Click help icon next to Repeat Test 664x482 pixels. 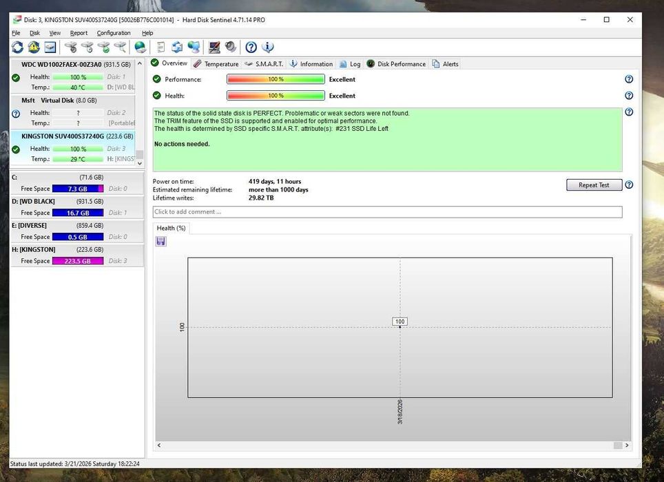(x=629, y=185)
